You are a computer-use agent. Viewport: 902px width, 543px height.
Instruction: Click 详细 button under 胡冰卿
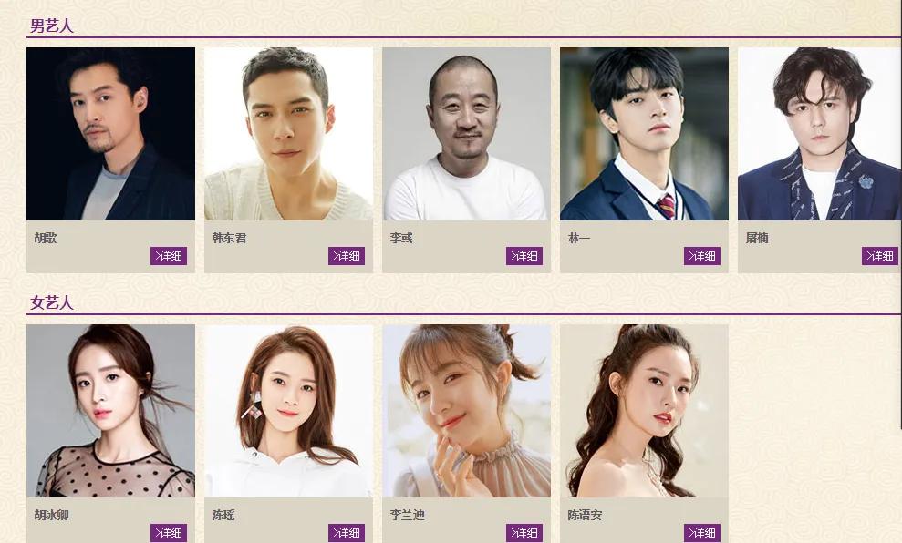pyautogui.click(x=169, y=533)
